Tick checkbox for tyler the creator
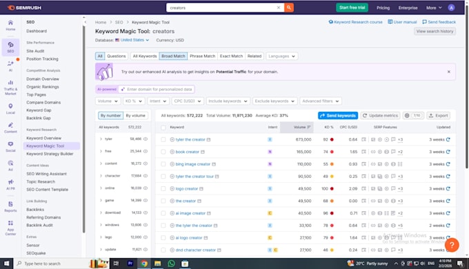This screenshot has width=469, height=269. tap(163, 139)
